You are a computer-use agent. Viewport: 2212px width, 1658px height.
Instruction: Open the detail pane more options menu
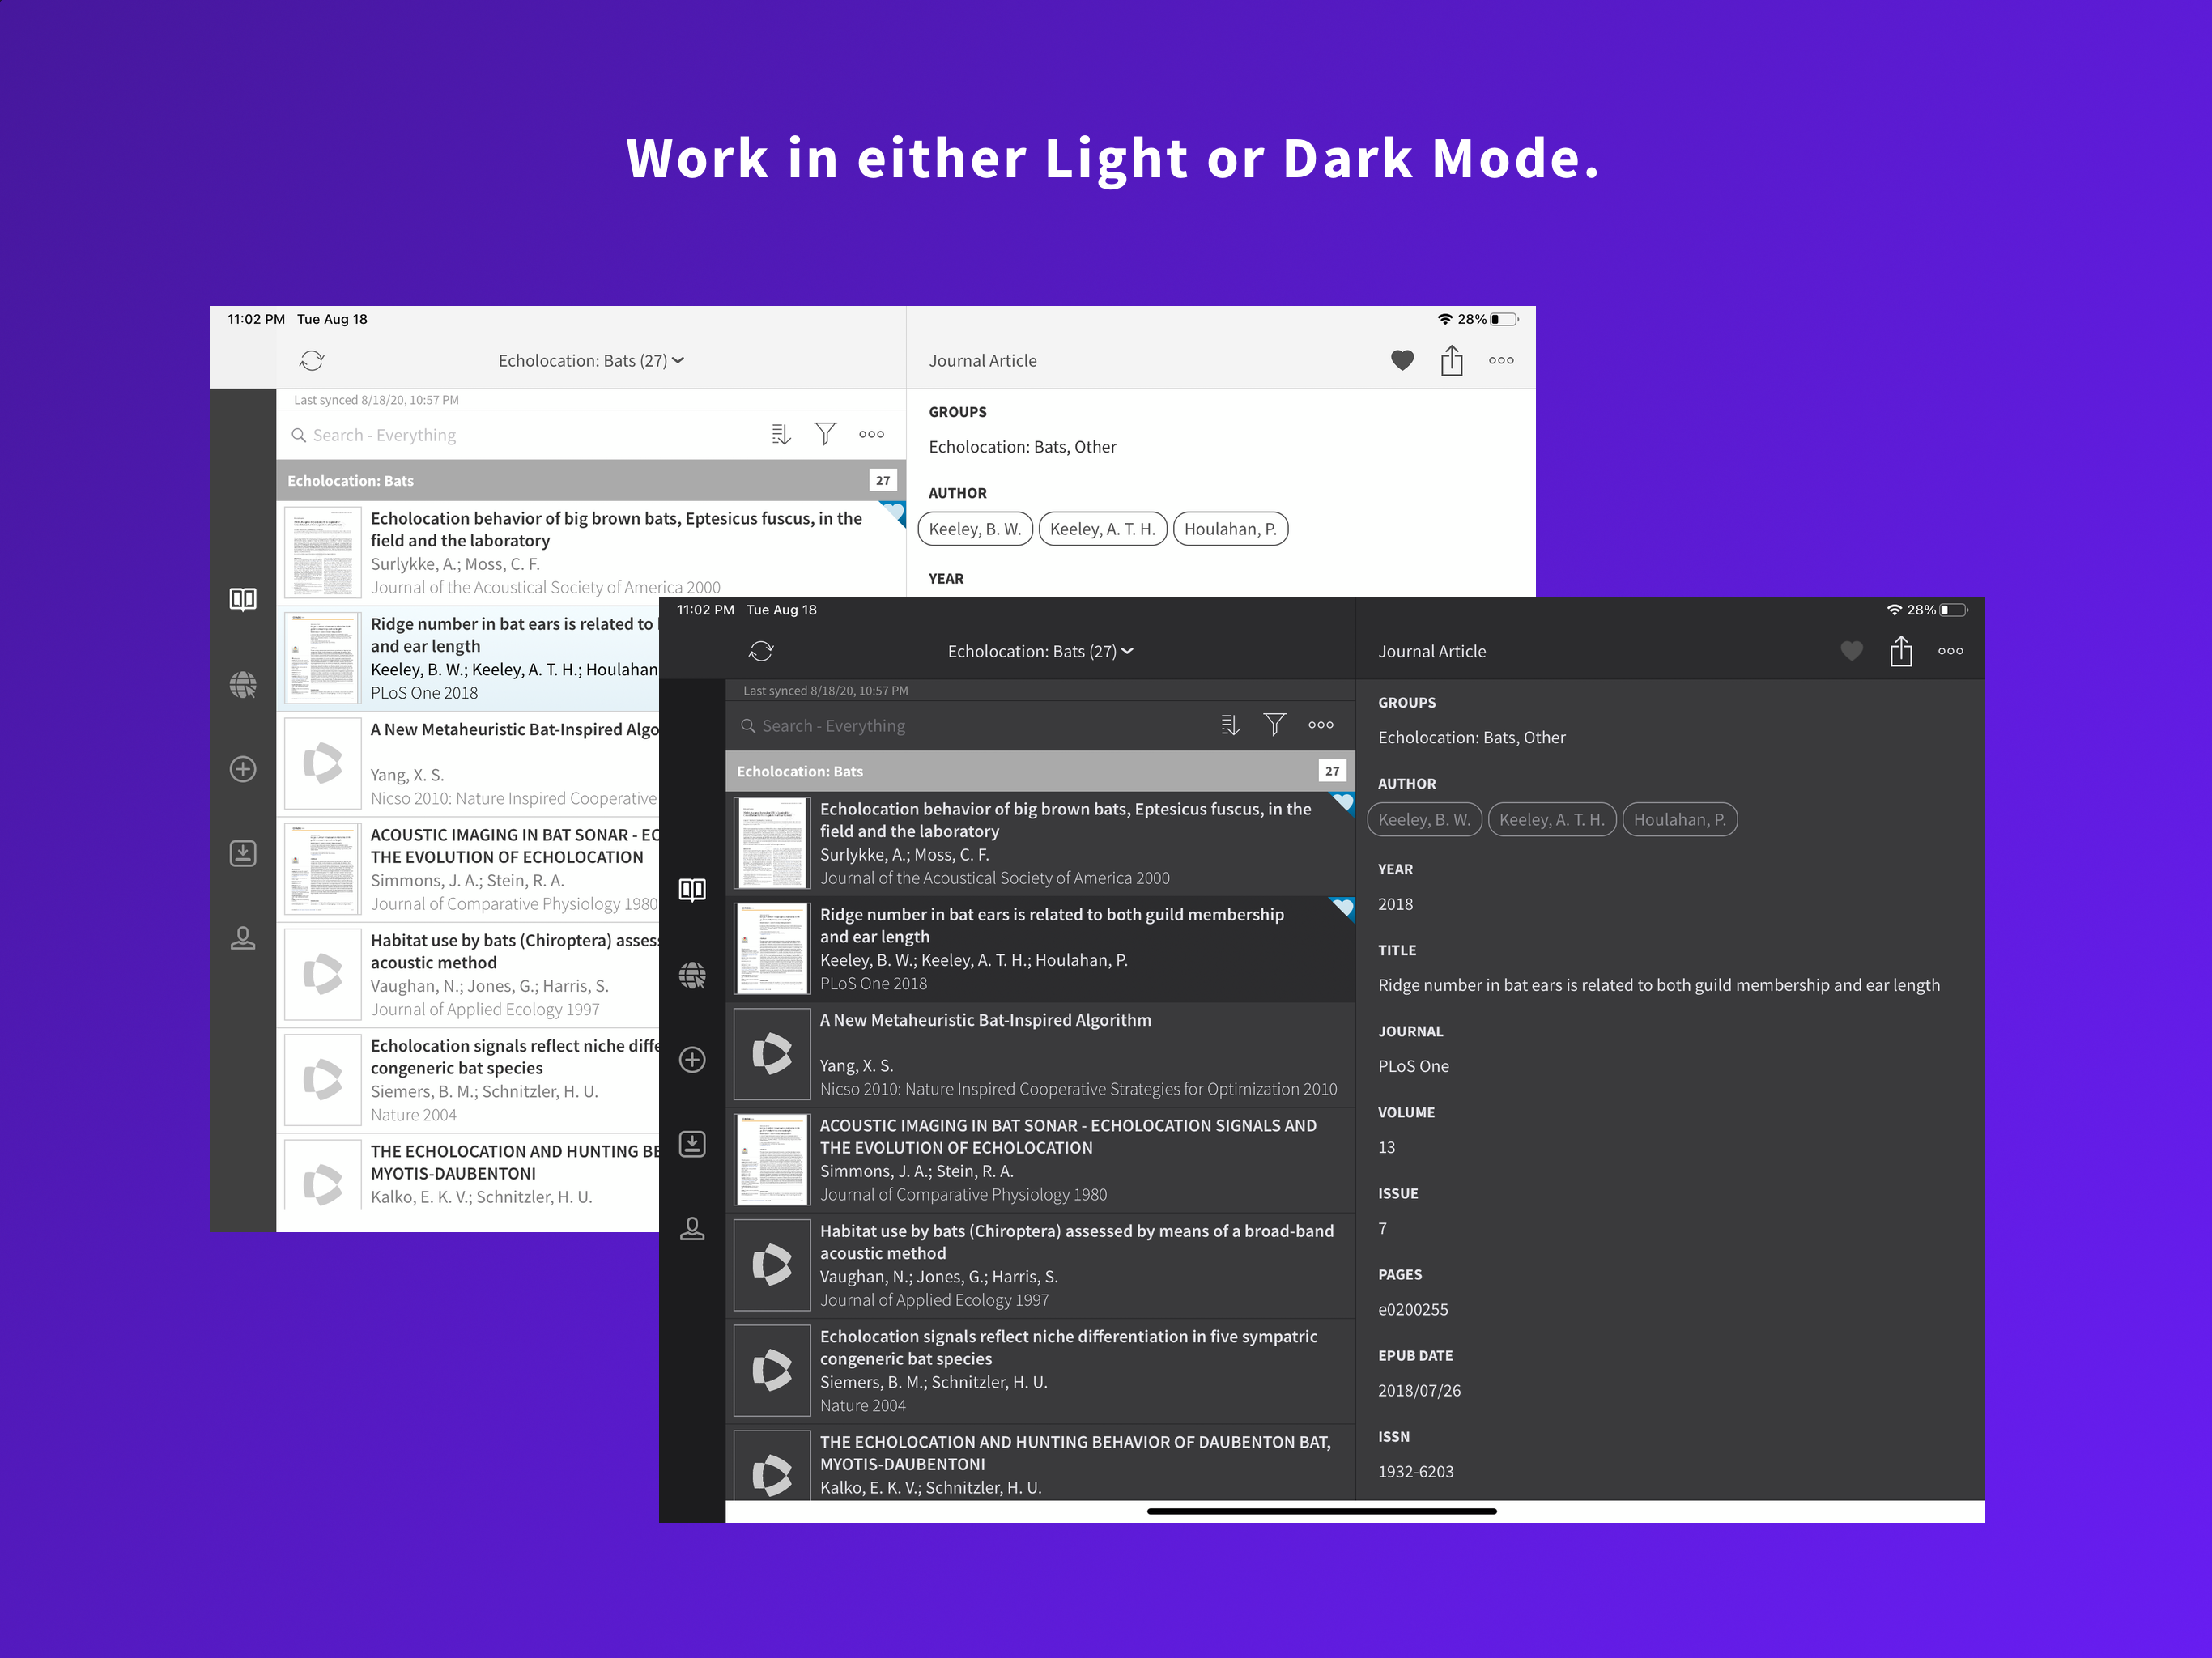click(x=1950, y=651)
